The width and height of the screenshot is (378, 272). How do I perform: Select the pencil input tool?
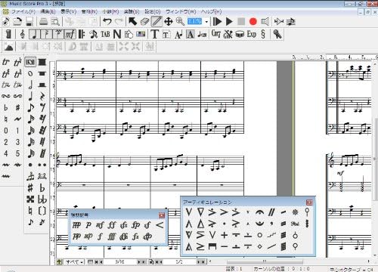156,22
